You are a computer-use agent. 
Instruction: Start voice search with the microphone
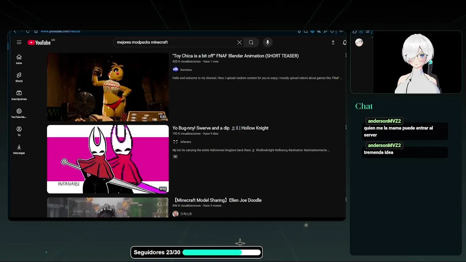click(x=268, y=43)
